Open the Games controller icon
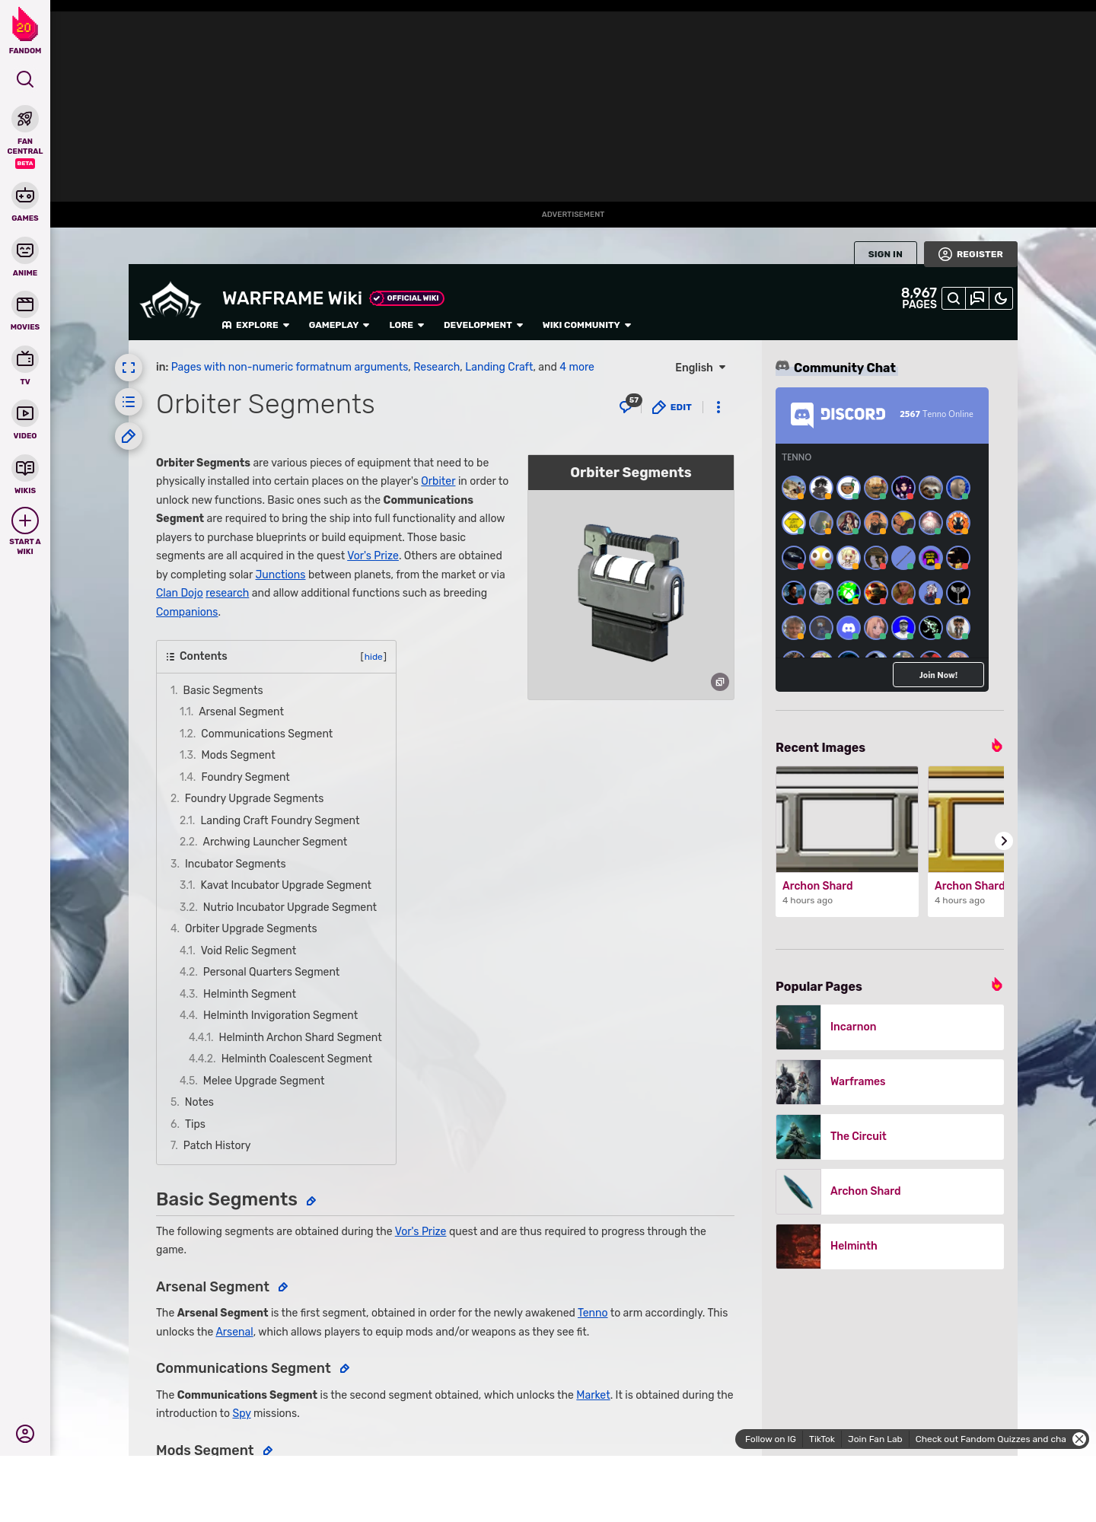This screenshot has height=1522, width=1096. click(25, 196)
